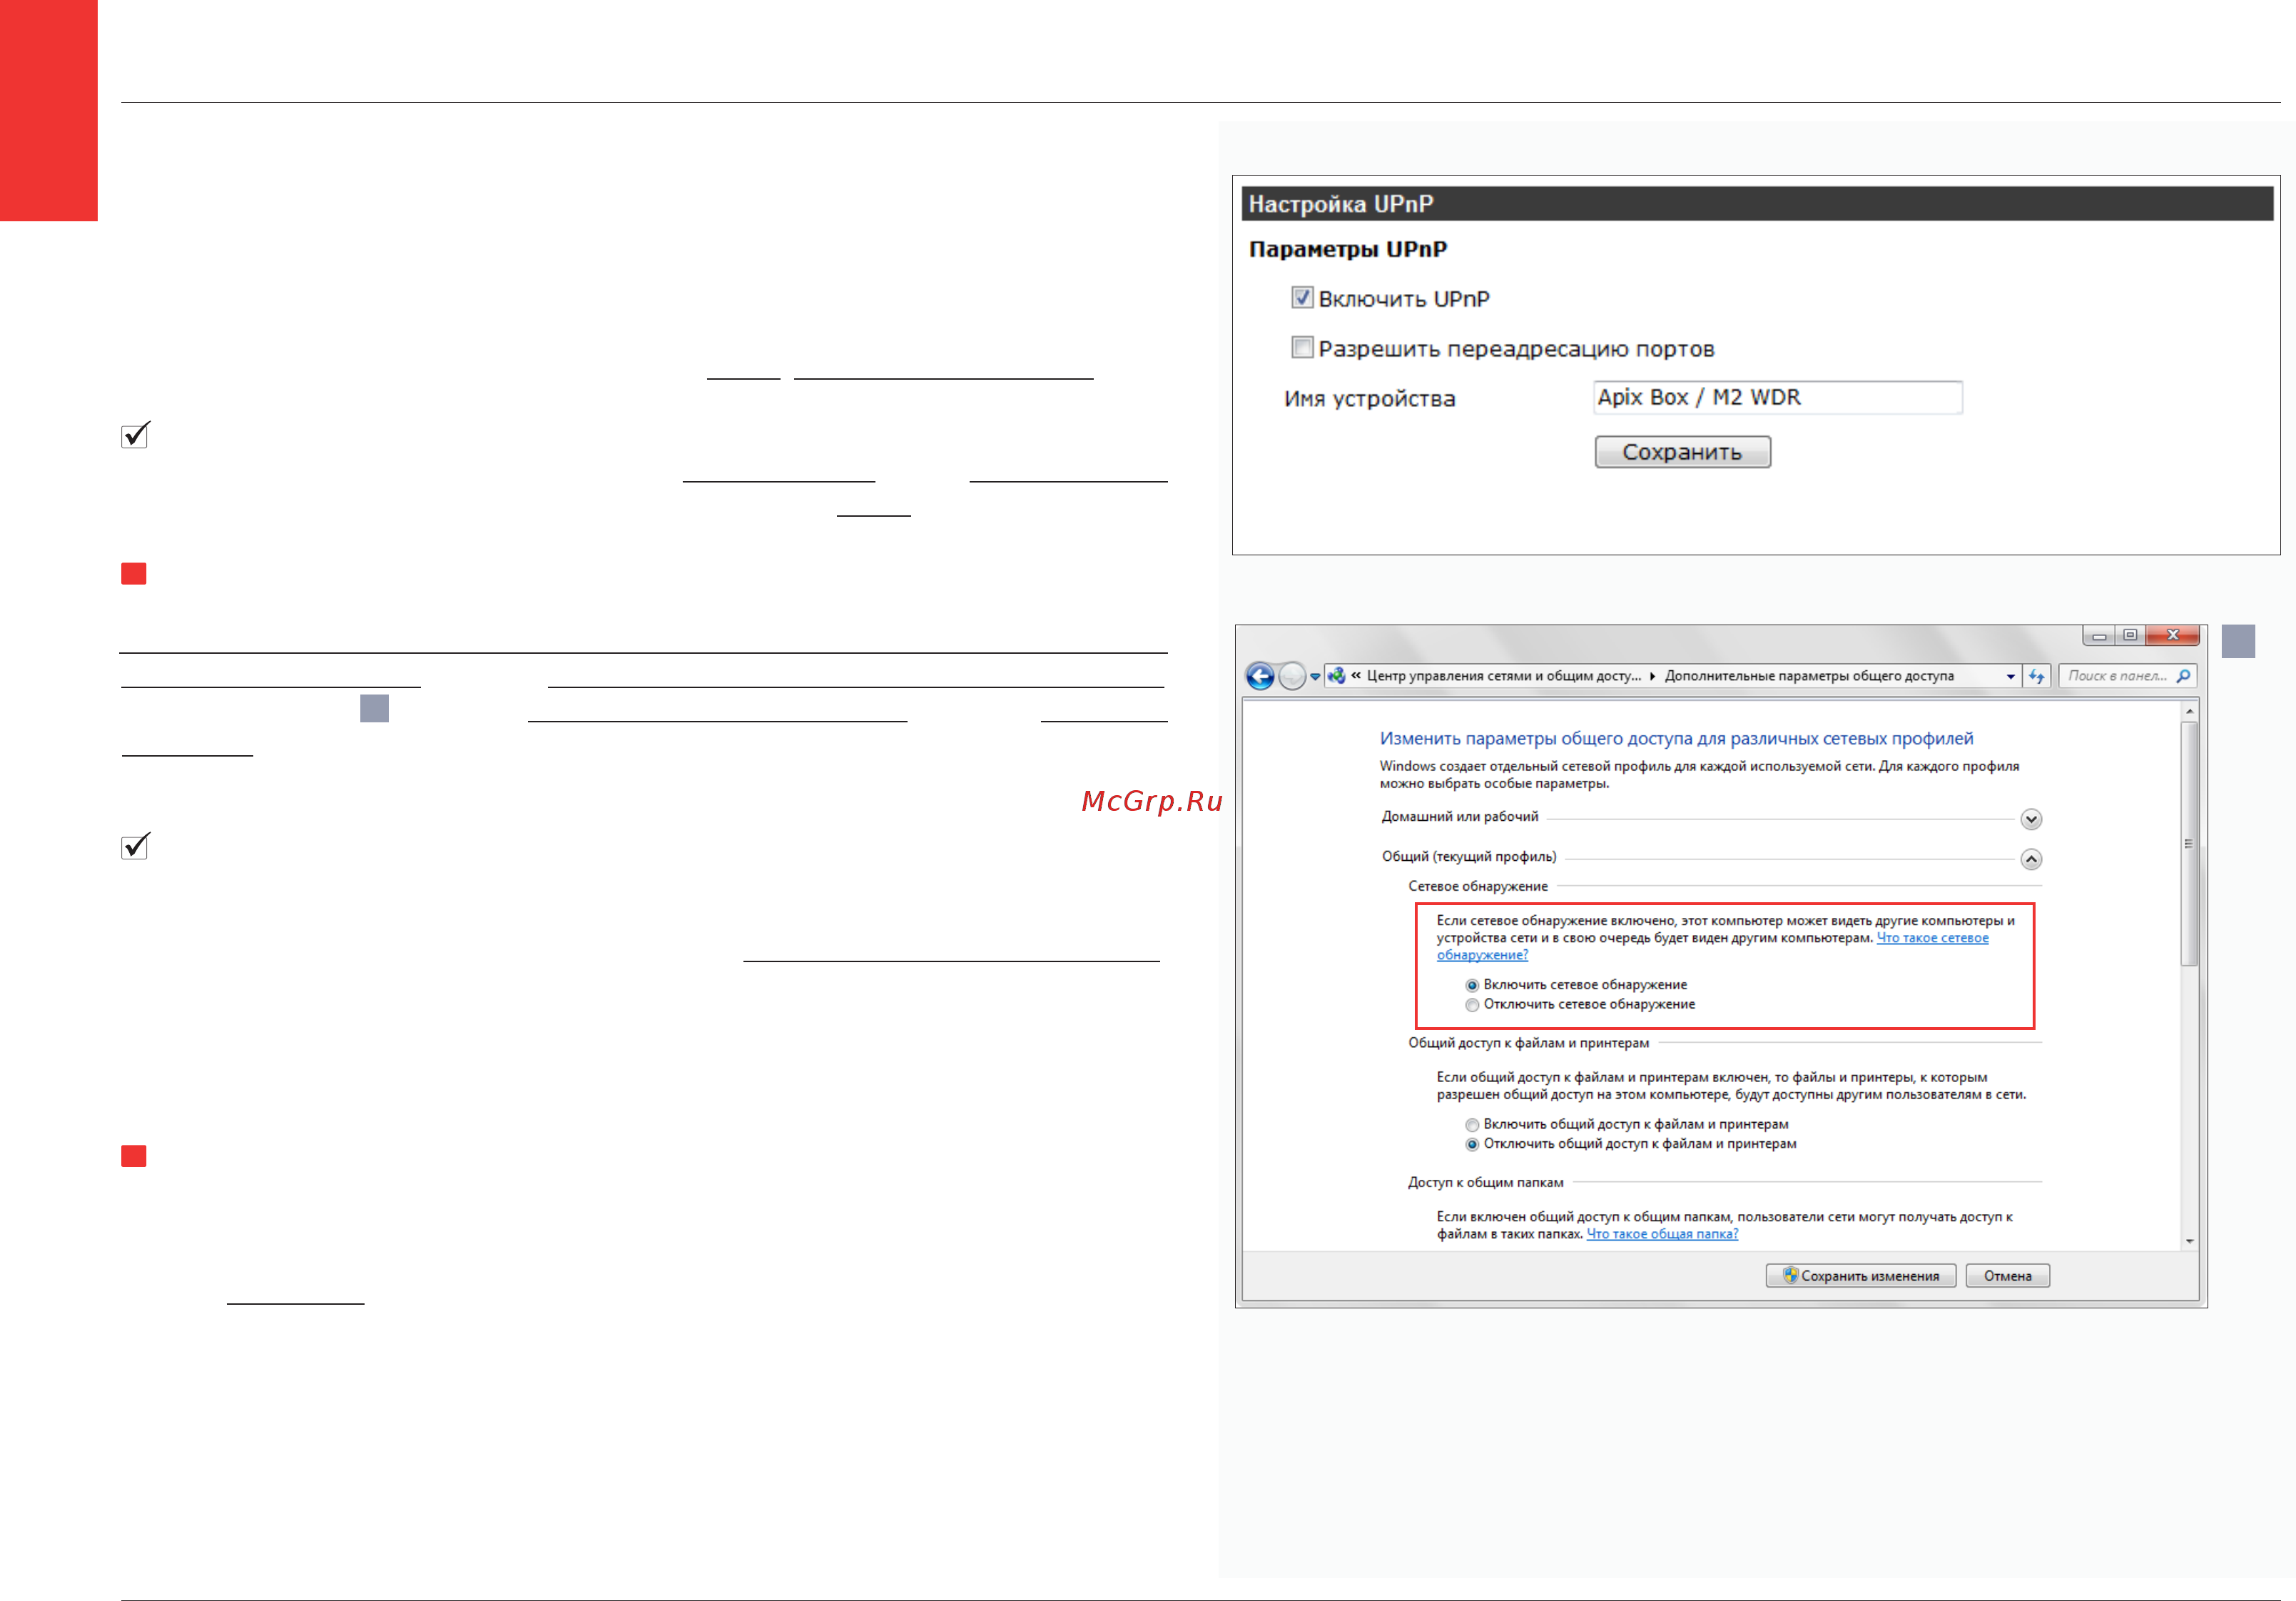
Task: Expand the Домашний или рабочий profile
Action: click(2031, 819)
